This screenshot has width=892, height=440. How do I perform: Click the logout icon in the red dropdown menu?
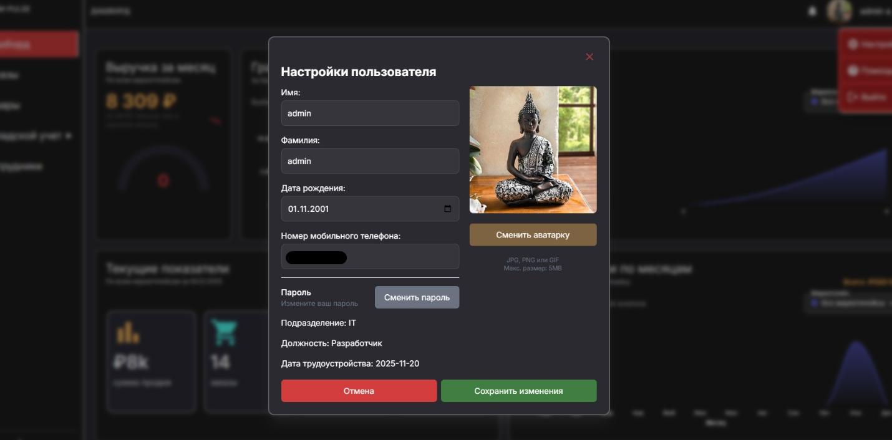click(853, 97)
